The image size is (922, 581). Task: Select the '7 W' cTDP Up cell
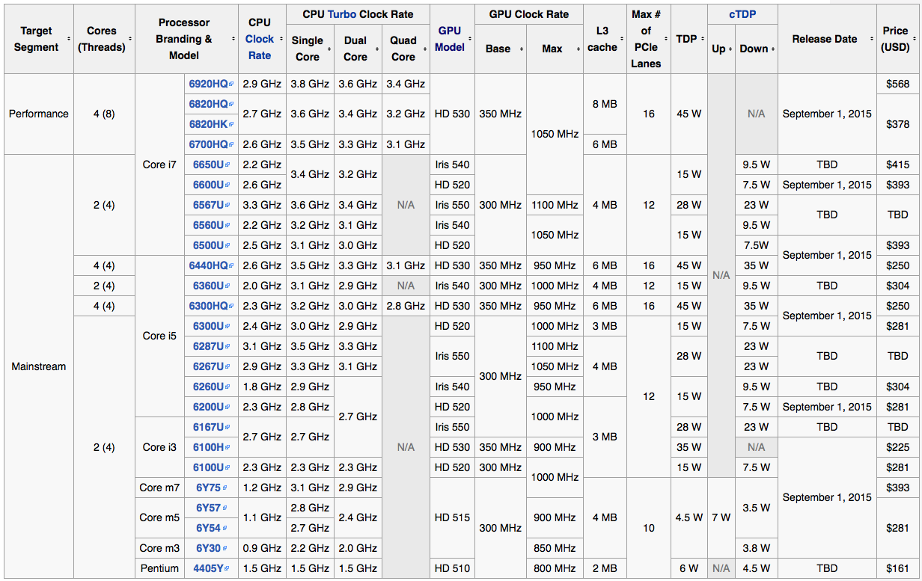pos(721,517)
